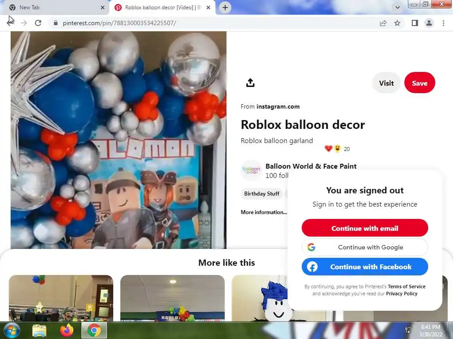
Task: Click the Visit button
Action: click(x=386, y=83)
